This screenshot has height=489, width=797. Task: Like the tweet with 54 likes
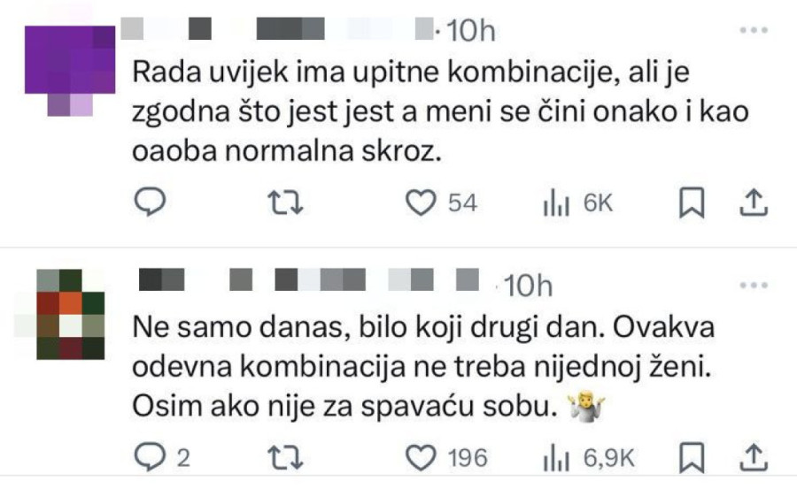click(417, 203)
